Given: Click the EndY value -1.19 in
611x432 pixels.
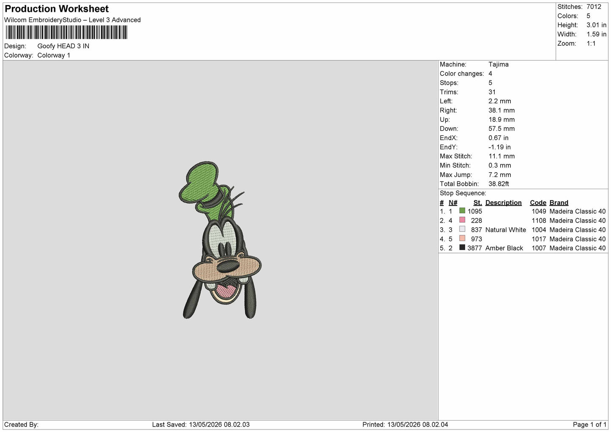Looking at the screenshot, I should tap(499, 147).
